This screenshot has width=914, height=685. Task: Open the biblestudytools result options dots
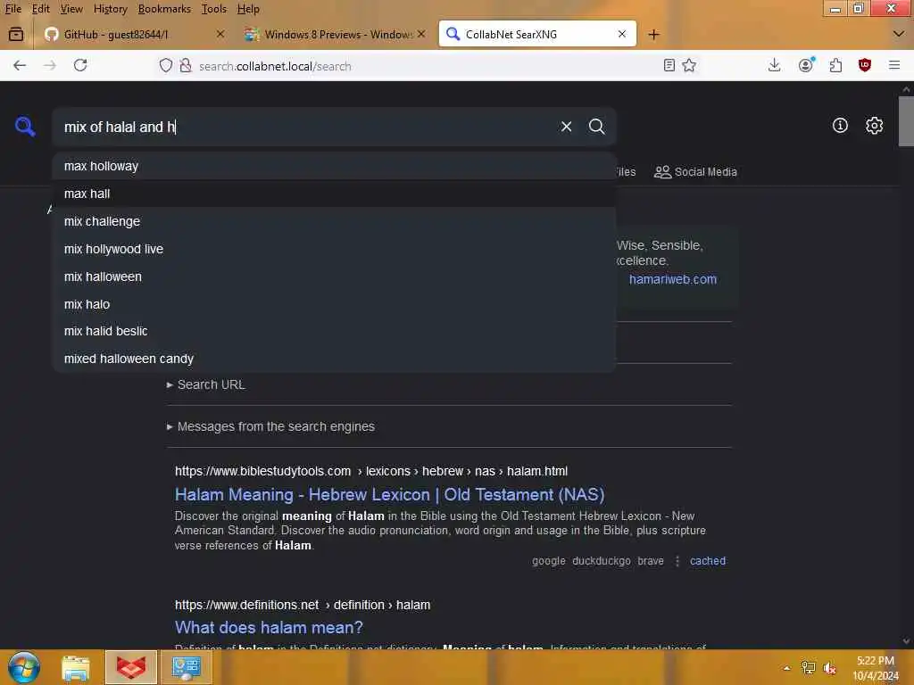677,561
